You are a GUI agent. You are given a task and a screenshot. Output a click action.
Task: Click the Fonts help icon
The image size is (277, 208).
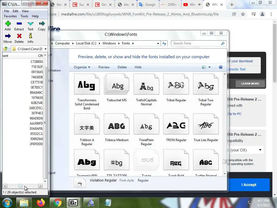pyautogui.click(x=221, y=67)
